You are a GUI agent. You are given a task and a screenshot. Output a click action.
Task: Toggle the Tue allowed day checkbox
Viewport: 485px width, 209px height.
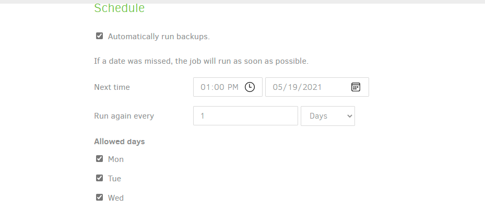point(99,178)
